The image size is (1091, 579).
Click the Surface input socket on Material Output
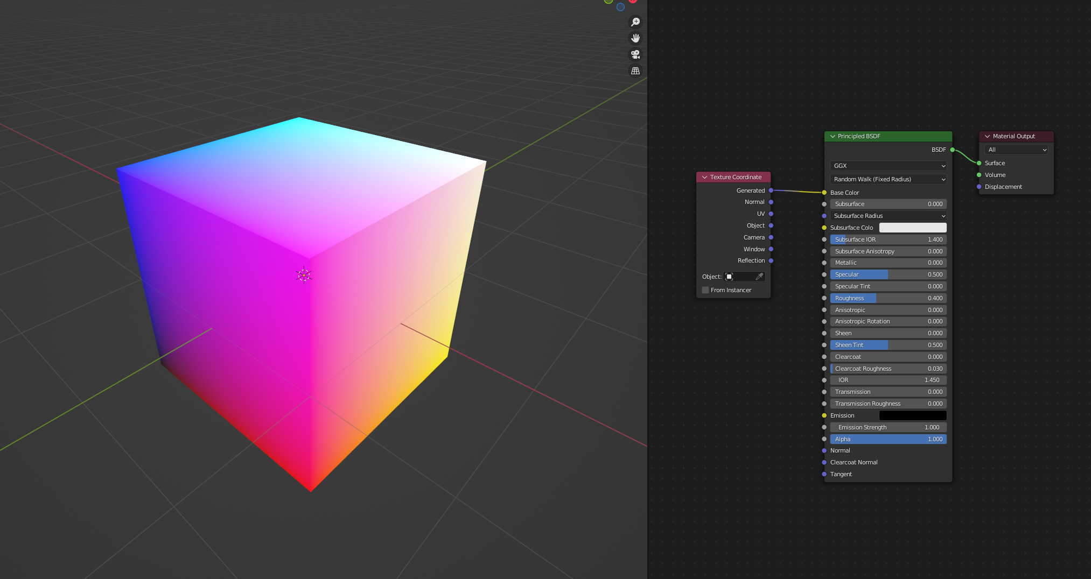coord(979,163)
